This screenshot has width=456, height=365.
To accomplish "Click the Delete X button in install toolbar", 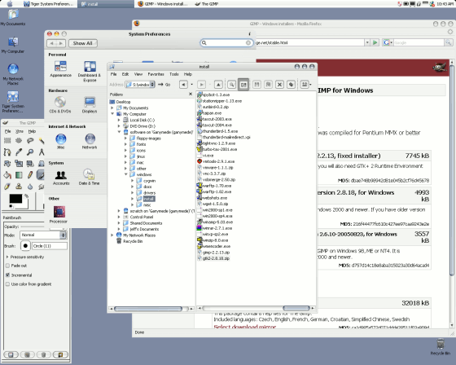I will point(279,85).
